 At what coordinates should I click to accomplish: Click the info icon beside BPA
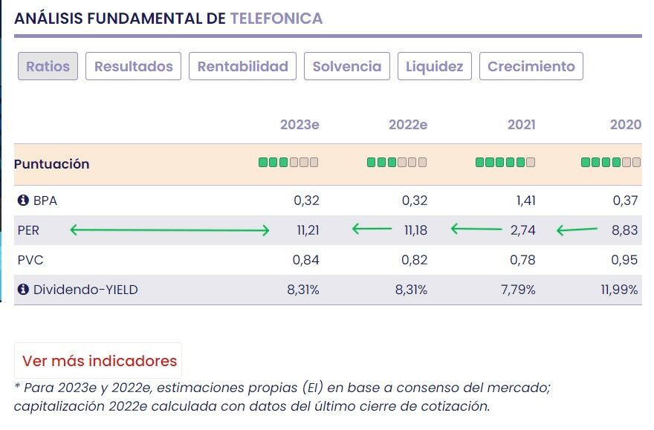tap(23, 201)
